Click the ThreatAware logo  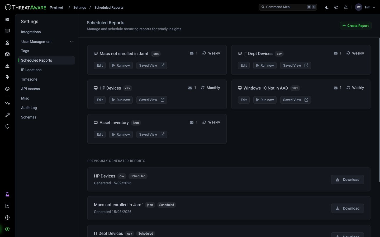pos(26,7)
